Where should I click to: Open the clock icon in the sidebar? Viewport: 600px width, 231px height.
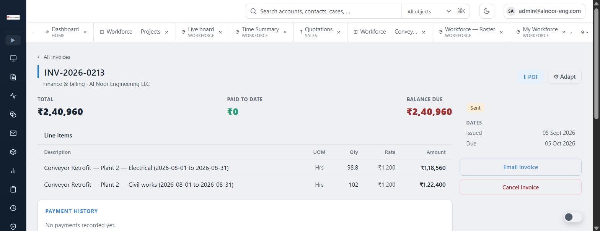[13, 208]
